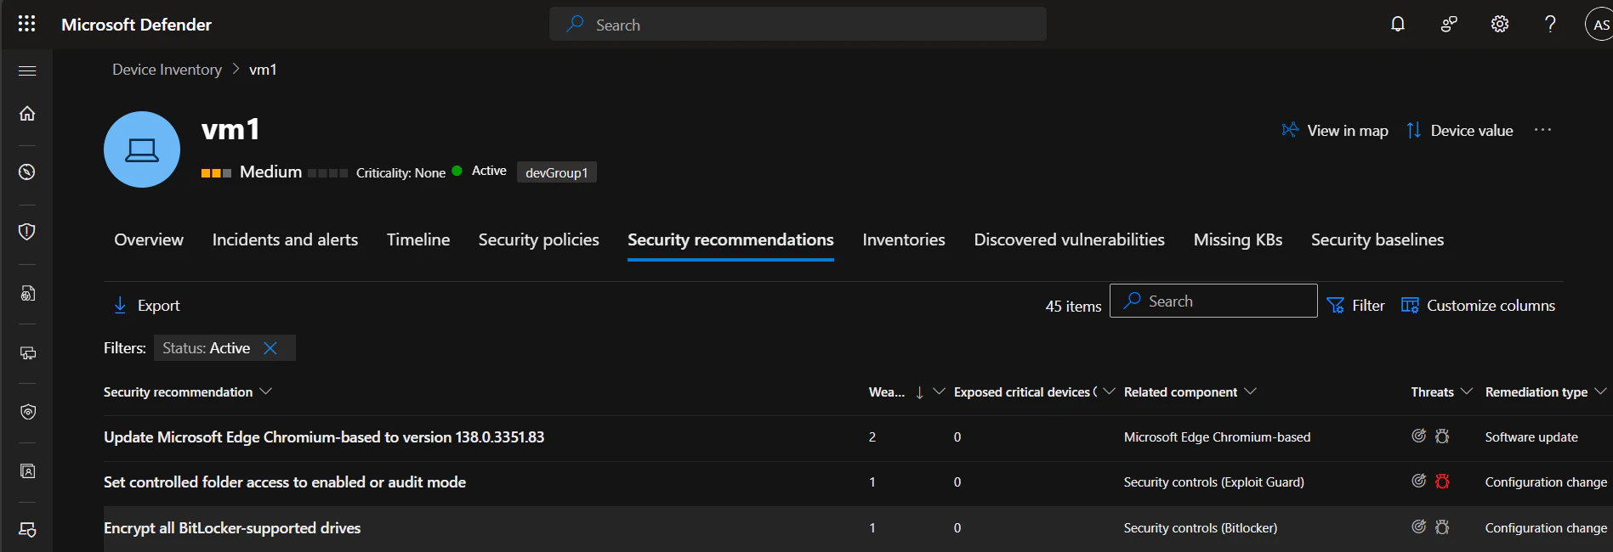1613x552 pixels.
Task: Click Customize columns
Action: (1478, 306)
